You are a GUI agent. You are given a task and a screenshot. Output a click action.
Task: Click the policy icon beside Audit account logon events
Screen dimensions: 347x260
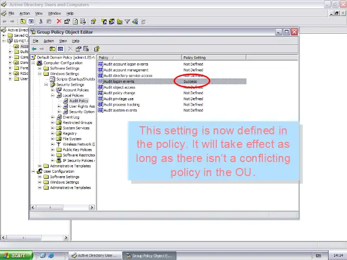click(x=100, y=64)
